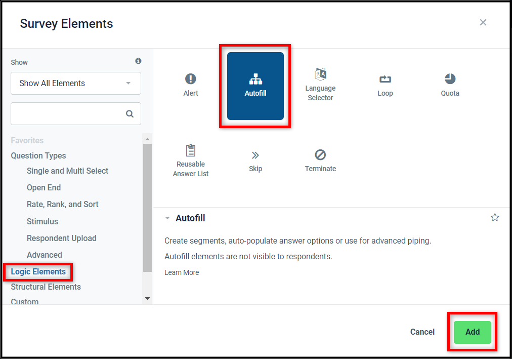
Task: Open the Show All Elements dropdown
Action: coord(76,83)
